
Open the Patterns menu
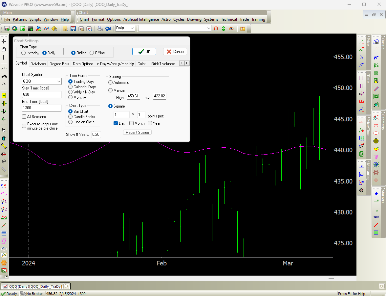(20, 19)
